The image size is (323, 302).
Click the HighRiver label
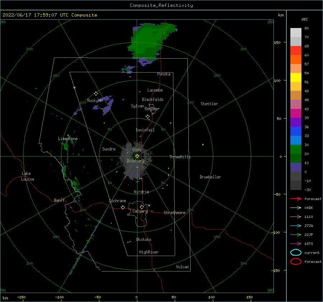click(149, 252)
